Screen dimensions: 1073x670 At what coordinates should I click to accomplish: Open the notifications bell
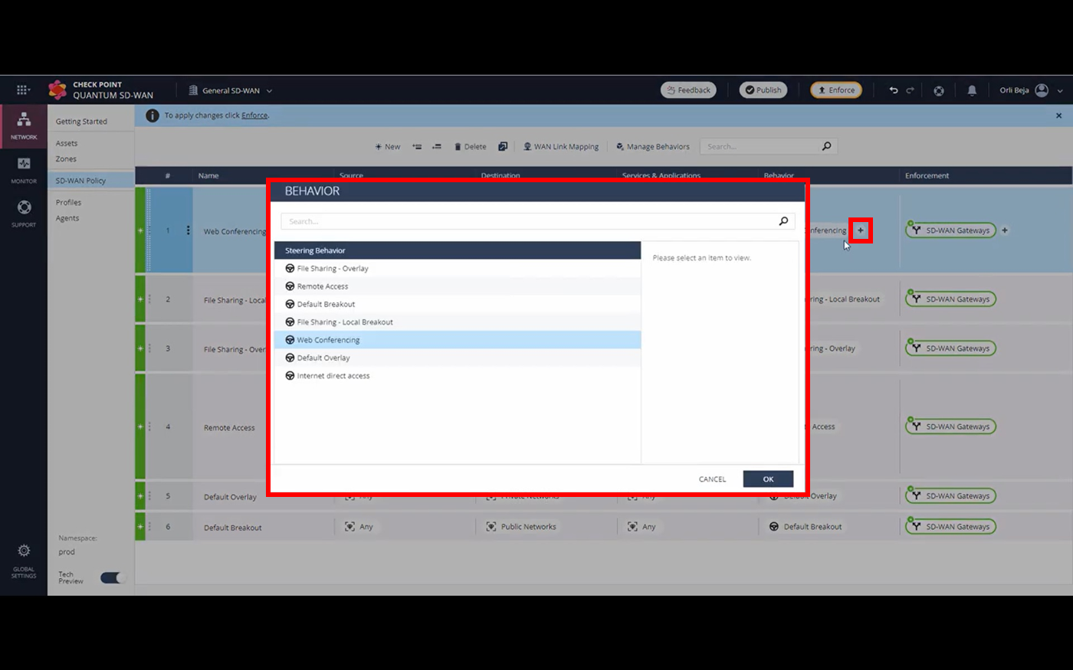(972, 90)
